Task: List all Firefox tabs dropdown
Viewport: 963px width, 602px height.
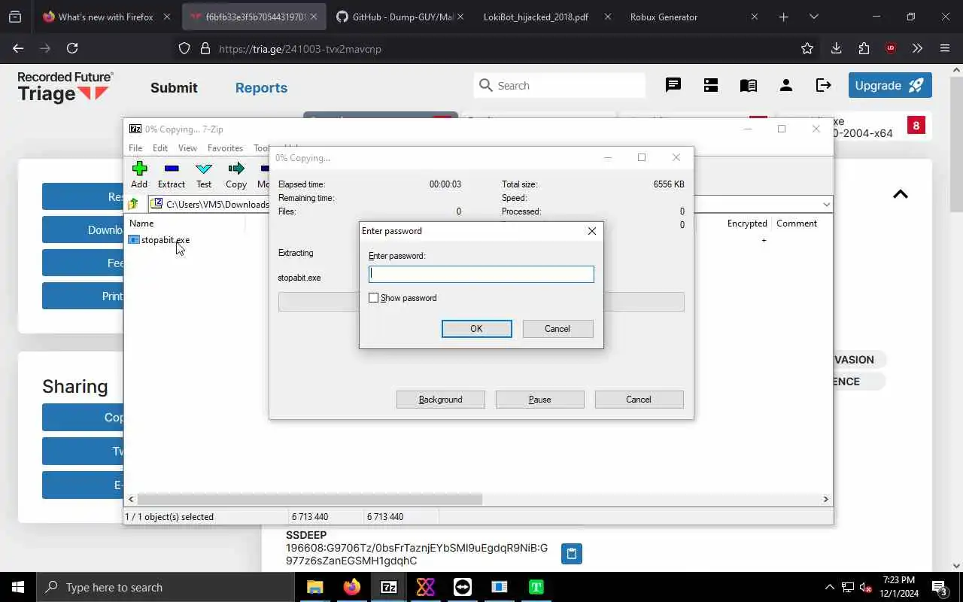Action: [814, 17]
